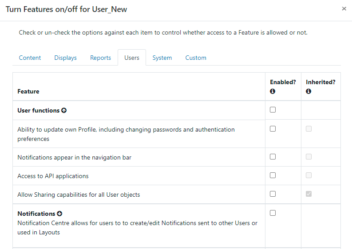Screen dimensions: 352x249
Task: Enable Allow Sharing capabilities checkbox
Action: coord(273,194)
